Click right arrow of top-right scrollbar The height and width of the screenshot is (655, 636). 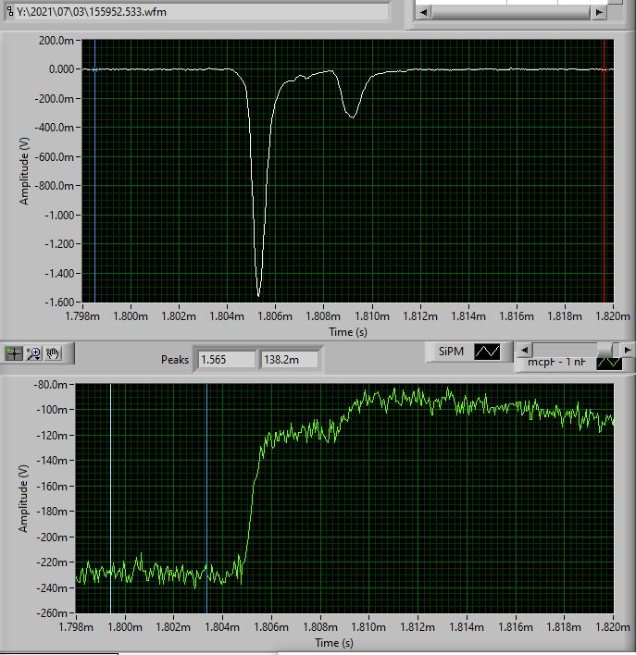(x=599, y=12)
